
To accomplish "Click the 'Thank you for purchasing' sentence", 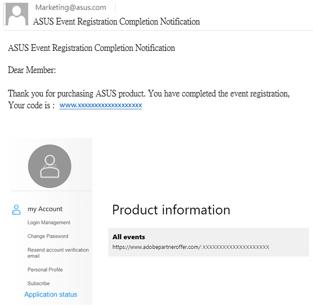I will click(149, 94).
